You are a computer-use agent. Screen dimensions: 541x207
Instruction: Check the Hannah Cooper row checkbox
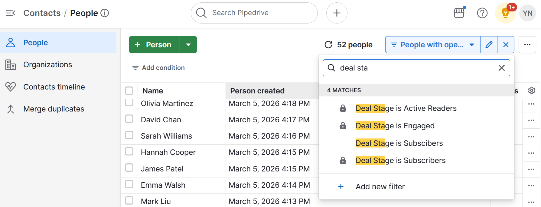click(x=129, y=152)
